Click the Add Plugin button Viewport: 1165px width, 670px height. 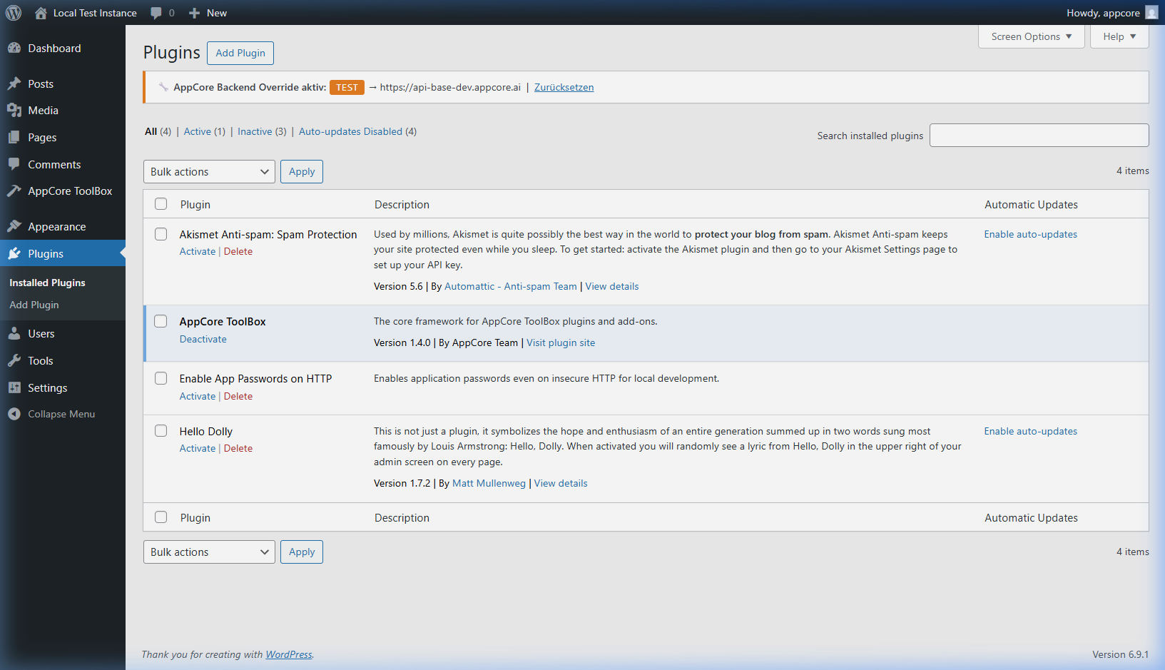coord(240,53)
